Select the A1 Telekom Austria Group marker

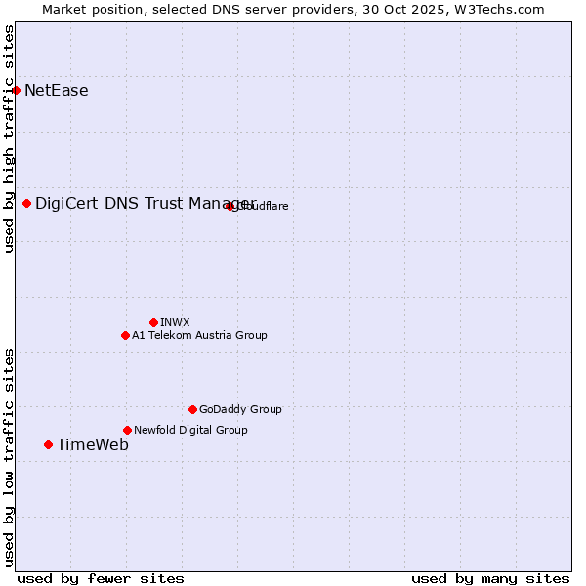[x=125, y=336]
